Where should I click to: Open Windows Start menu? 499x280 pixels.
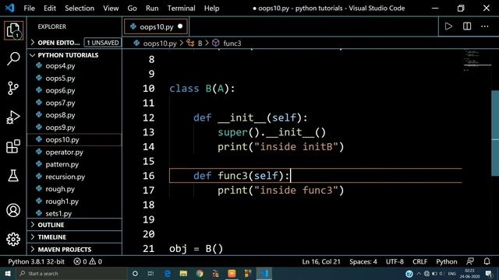(8, 273)
